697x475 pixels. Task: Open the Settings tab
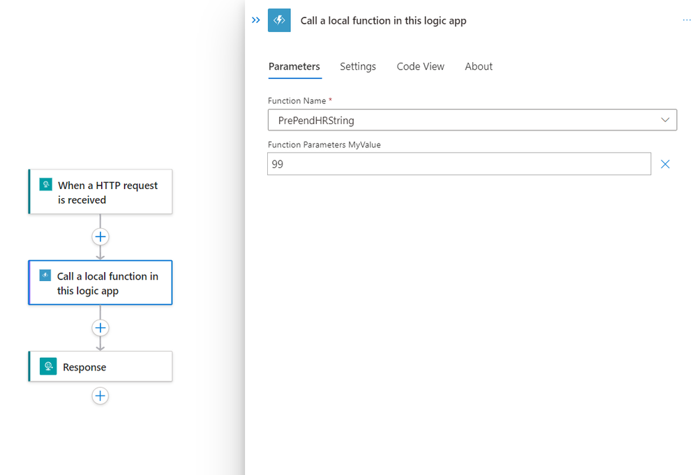358,66
